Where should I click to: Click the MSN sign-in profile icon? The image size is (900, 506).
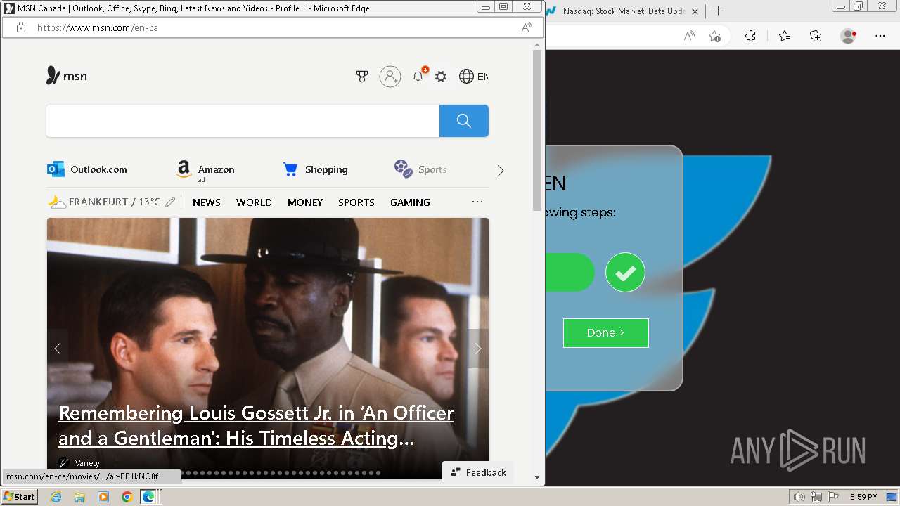pos(390,77)
